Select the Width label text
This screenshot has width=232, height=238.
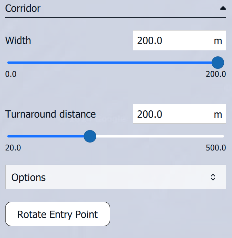[x=18, y=40]
